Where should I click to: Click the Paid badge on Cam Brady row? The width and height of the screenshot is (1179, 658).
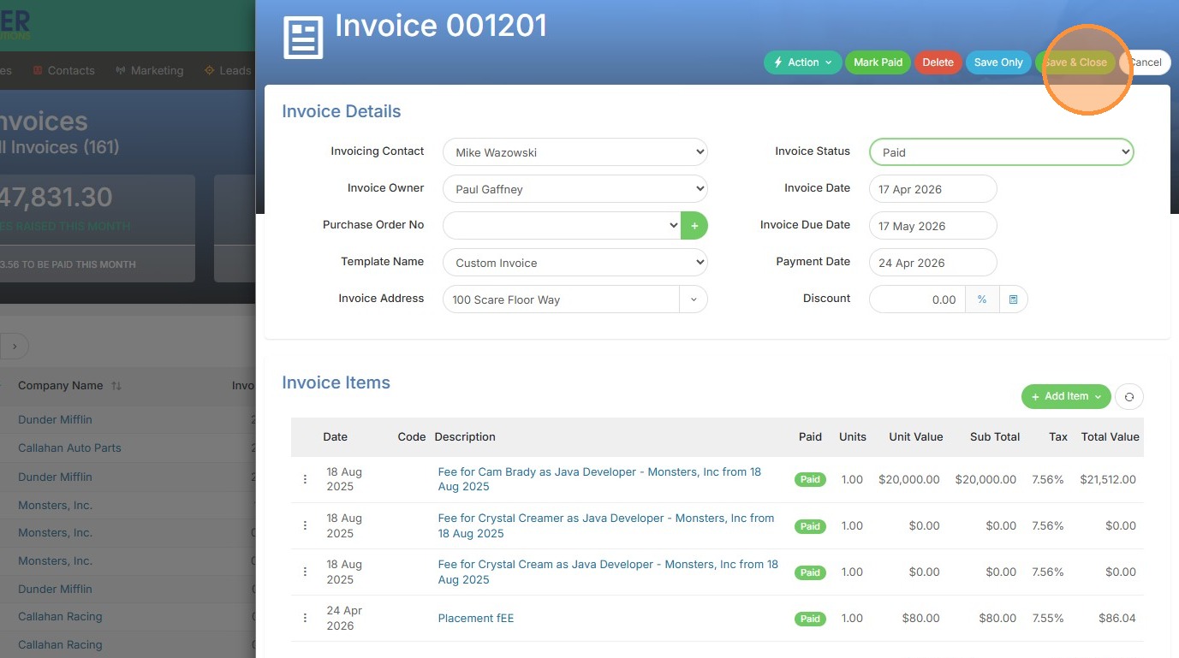point(810,479)
